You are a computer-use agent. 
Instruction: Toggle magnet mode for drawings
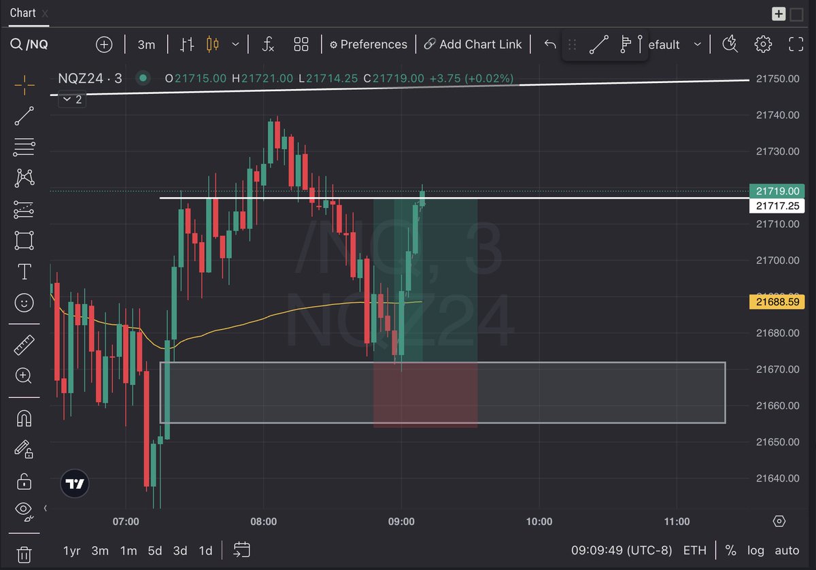point(24,418)
